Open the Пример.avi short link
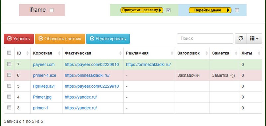The height and width of the screenshot is (126, 266). point(44,86)
